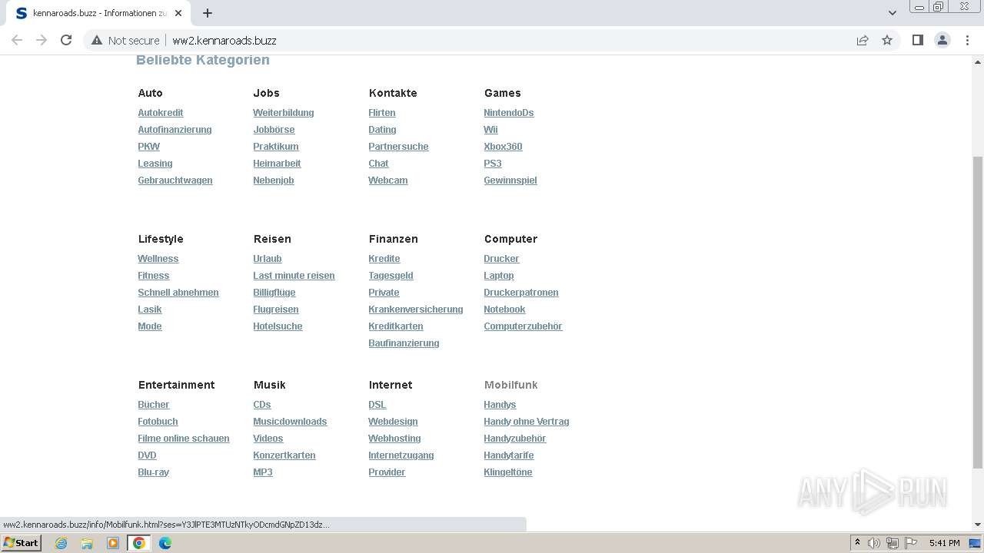Open the Webhosting link
Viewport: 984px width, 553px height.
394,439
